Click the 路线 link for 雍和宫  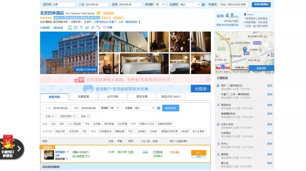pos(270,154)
